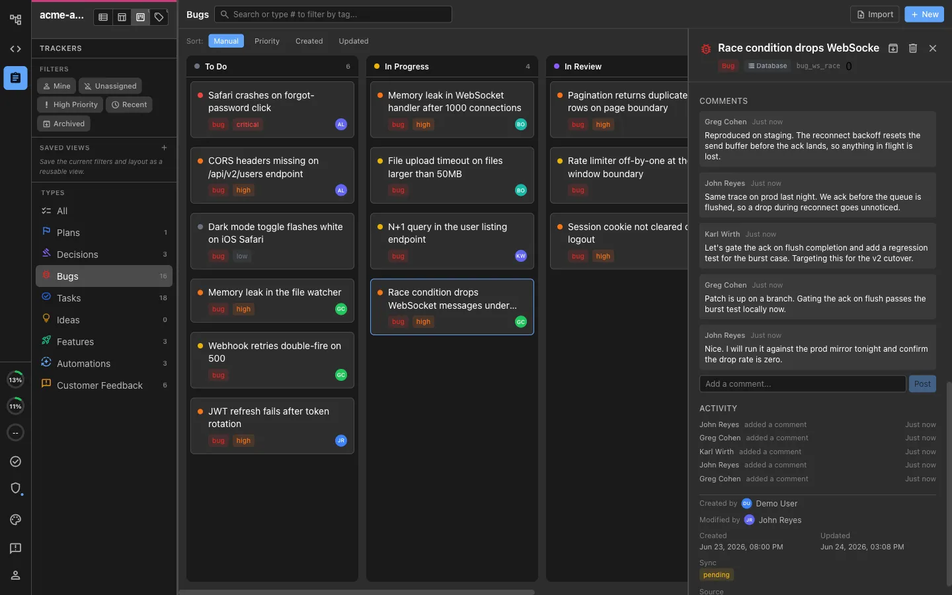Click the detail panel vertical scrollbar
The width and height of the screenshot is (952, 595).
[948, 483]
